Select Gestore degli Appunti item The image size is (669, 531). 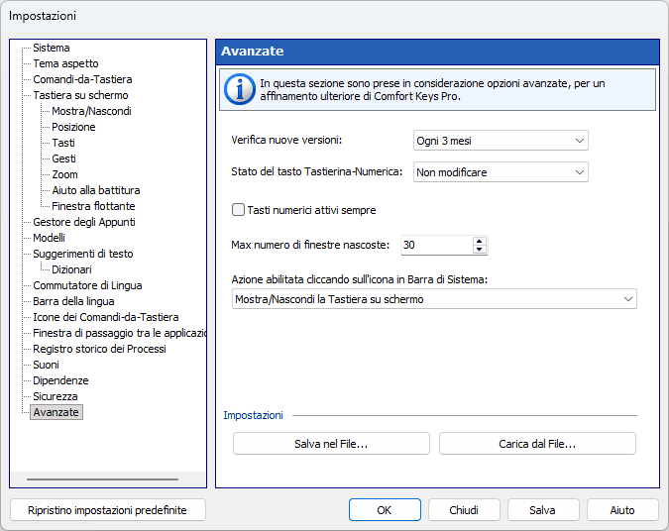tap(84, 222)
